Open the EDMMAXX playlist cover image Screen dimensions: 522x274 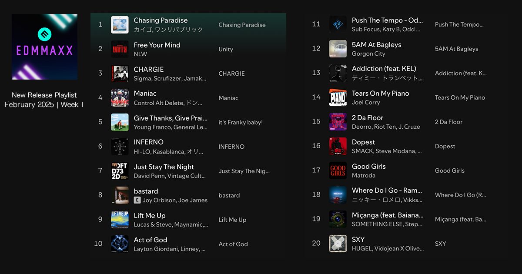[44, 47]
